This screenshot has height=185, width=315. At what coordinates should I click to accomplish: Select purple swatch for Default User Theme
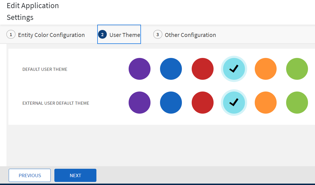pyautogui.click(x=140, y=69)
